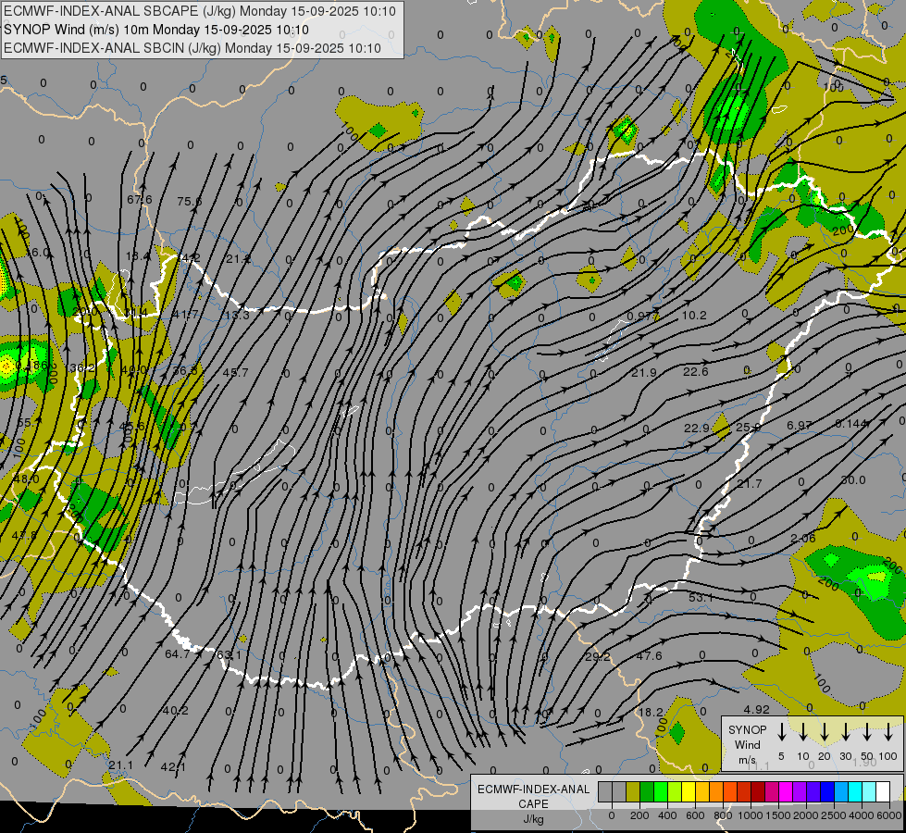Click the 42.1 grid value on the map
This screenshot has width=906, height=833.
173,767
